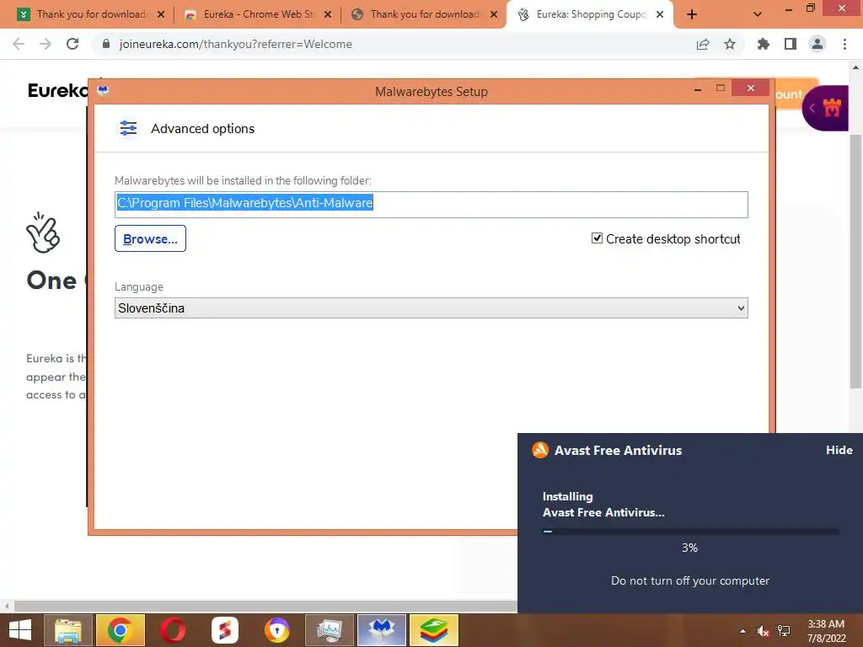The height and width of the screenshot is (647, 863).
Task: Open BlueStacks from the taskbar
Action: pyautogui.click(x=434, y=630)
